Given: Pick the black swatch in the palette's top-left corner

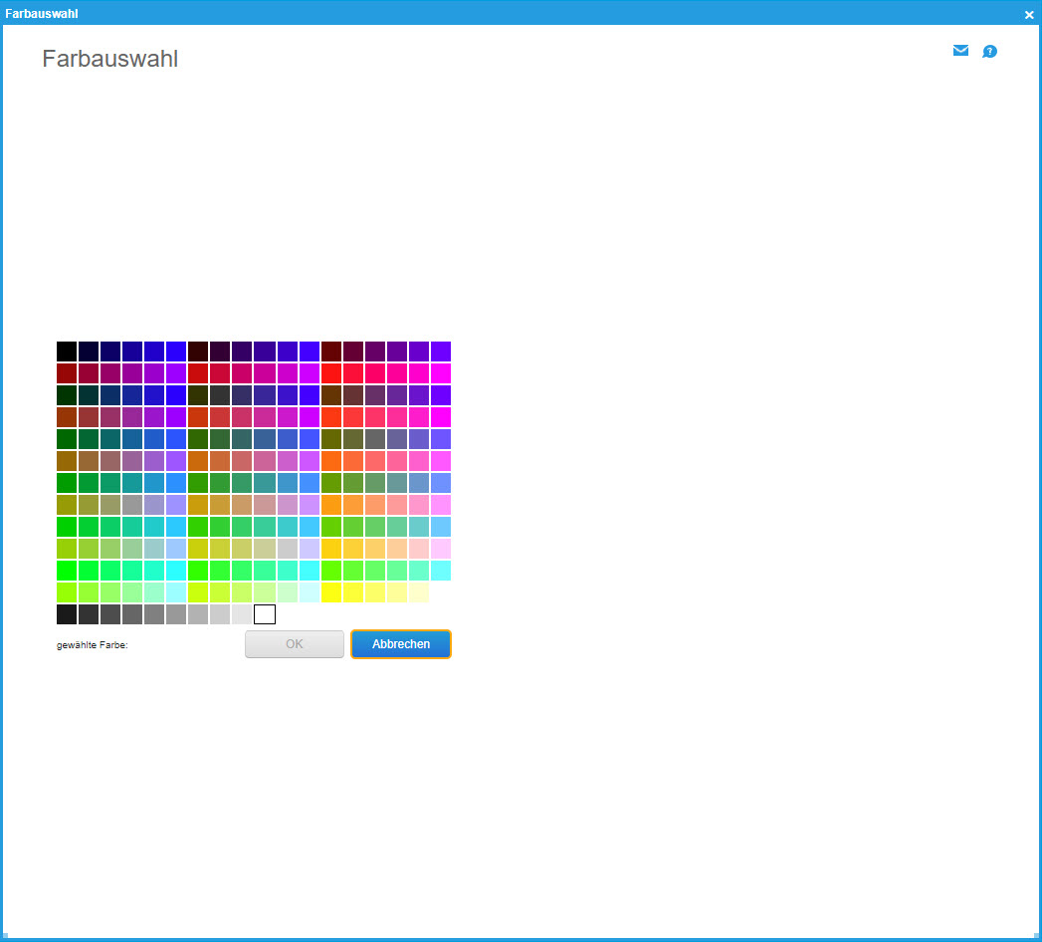Looking at the screenshot, I should (x=67, y=352).
